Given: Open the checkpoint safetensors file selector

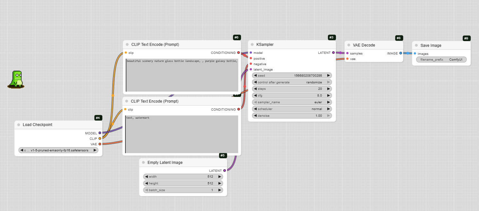Looking at the screenshot, I should coord(58,150).
